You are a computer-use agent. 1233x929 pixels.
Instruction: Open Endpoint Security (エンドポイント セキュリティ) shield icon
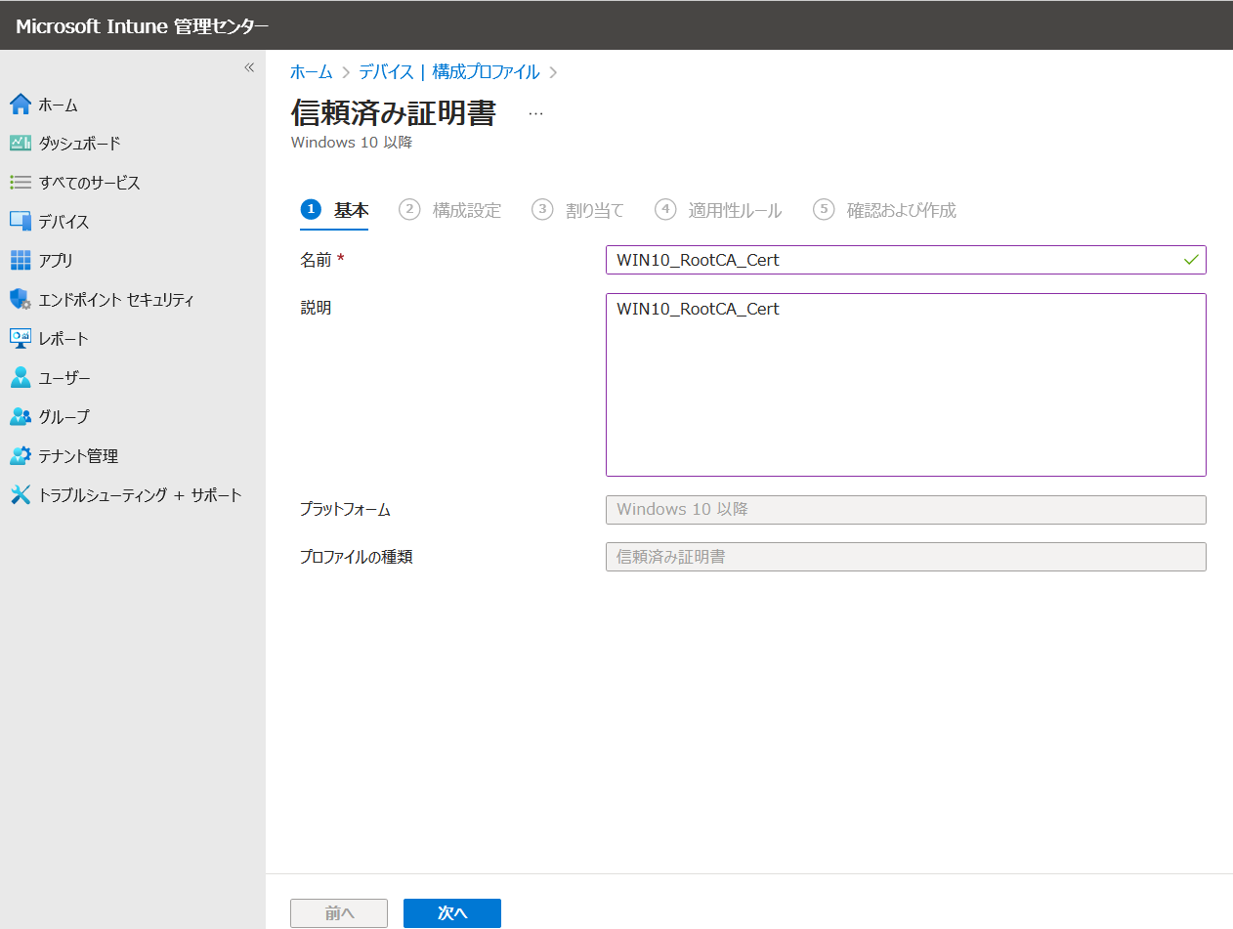(x=21, y=300)
